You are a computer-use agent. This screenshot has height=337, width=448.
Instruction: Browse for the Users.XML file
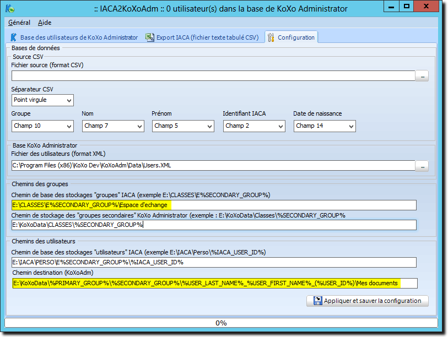coord(422,166)
